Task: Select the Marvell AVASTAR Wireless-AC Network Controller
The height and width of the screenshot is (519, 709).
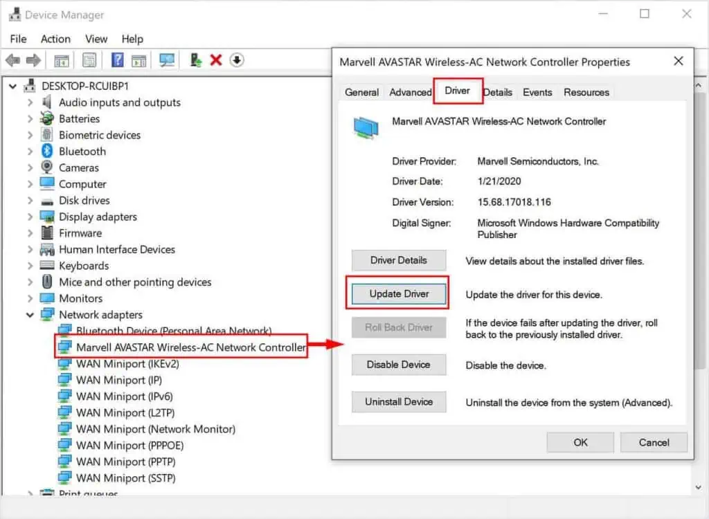Action: tap(180, 347)
